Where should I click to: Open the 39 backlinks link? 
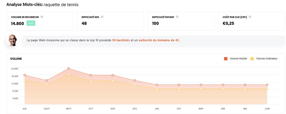(121, 40)
